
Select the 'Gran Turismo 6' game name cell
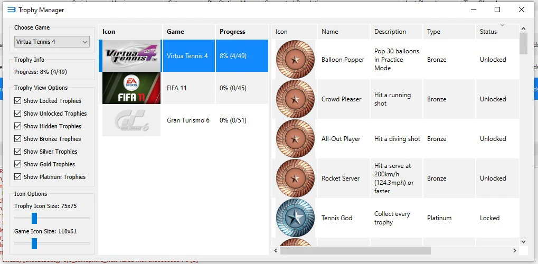point(189,120)
